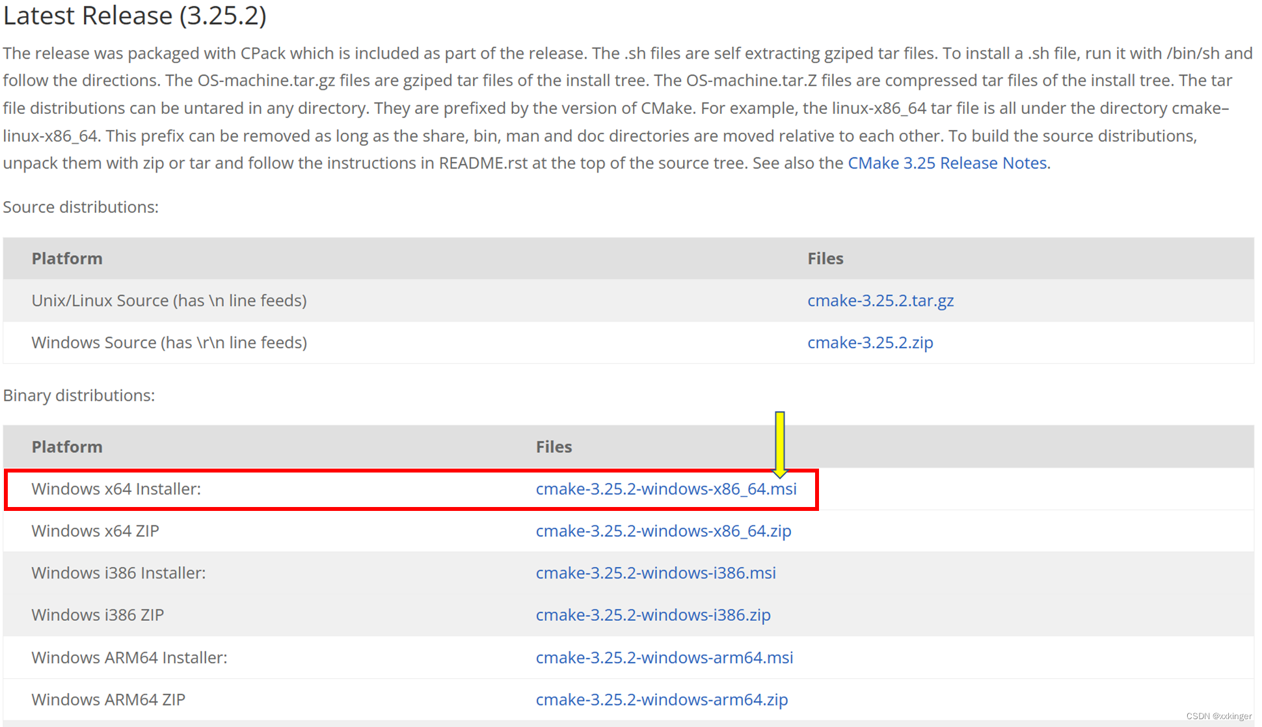Click the Binary distributions Files column header

tap(554, 447)
